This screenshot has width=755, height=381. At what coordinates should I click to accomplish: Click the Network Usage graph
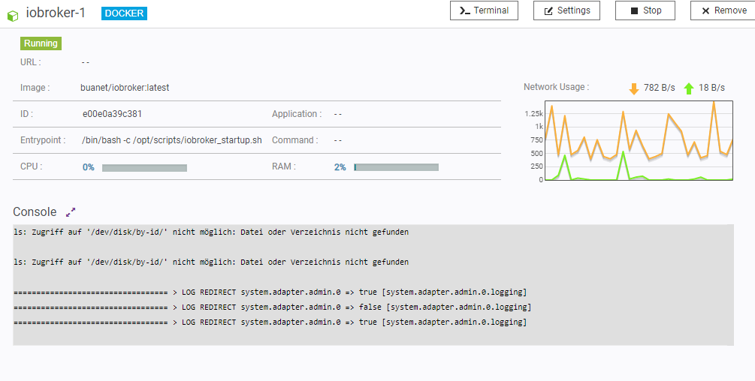point(639,140)
